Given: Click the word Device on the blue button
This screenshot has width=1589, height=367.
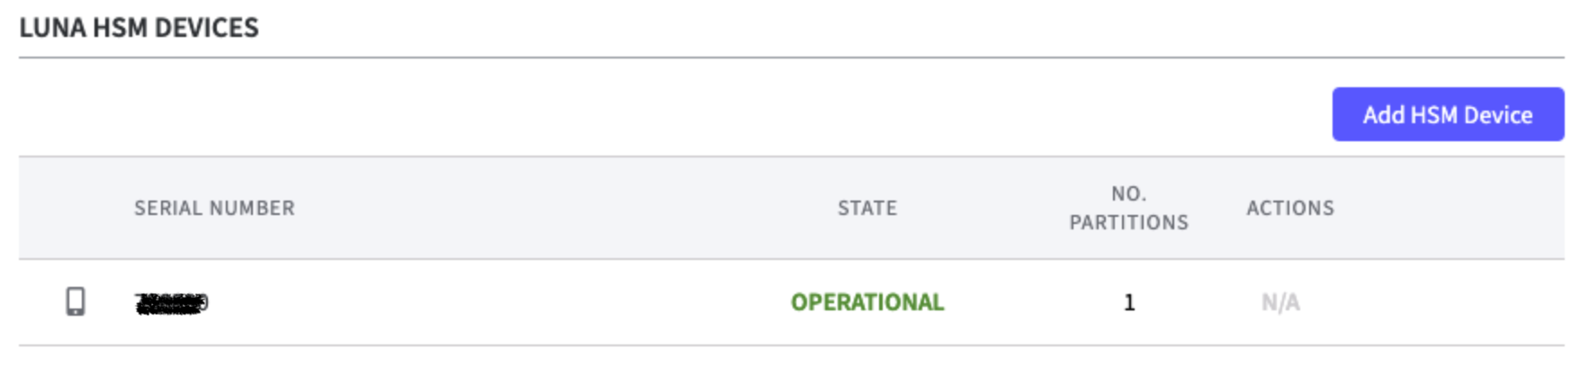Looking at the screenshot, I should (x=1497, y=114).
